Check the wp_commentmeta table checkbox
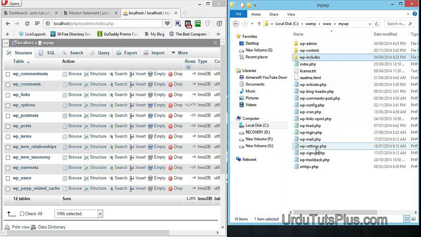The height and width of the screenshot is (237, 421). coord(8,74)
